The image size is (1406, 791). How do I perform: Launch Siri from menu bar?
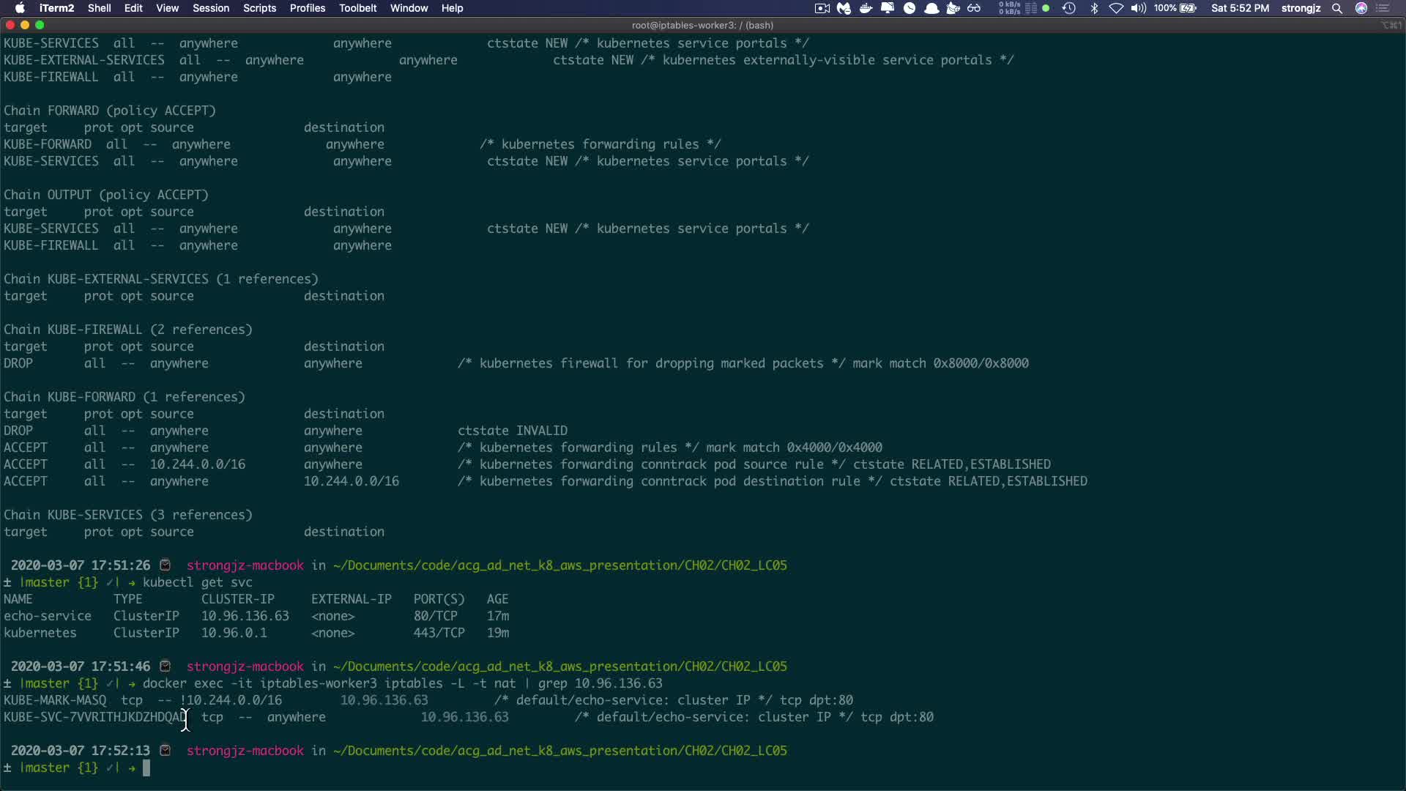pyautogui.click(x=1361, y=8)
